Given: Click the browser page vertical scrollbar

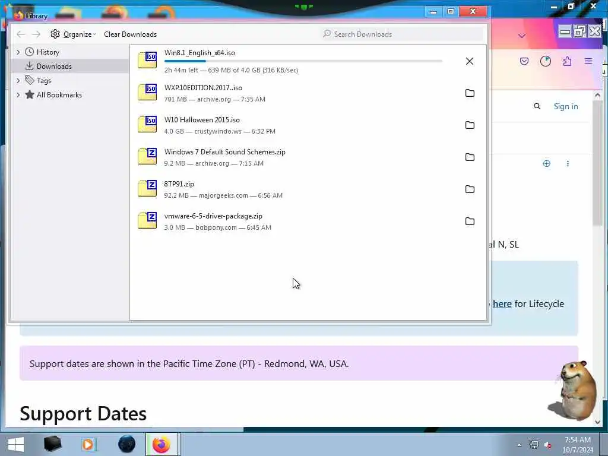Looking at the screenshot, I should [x=597, y=163].
